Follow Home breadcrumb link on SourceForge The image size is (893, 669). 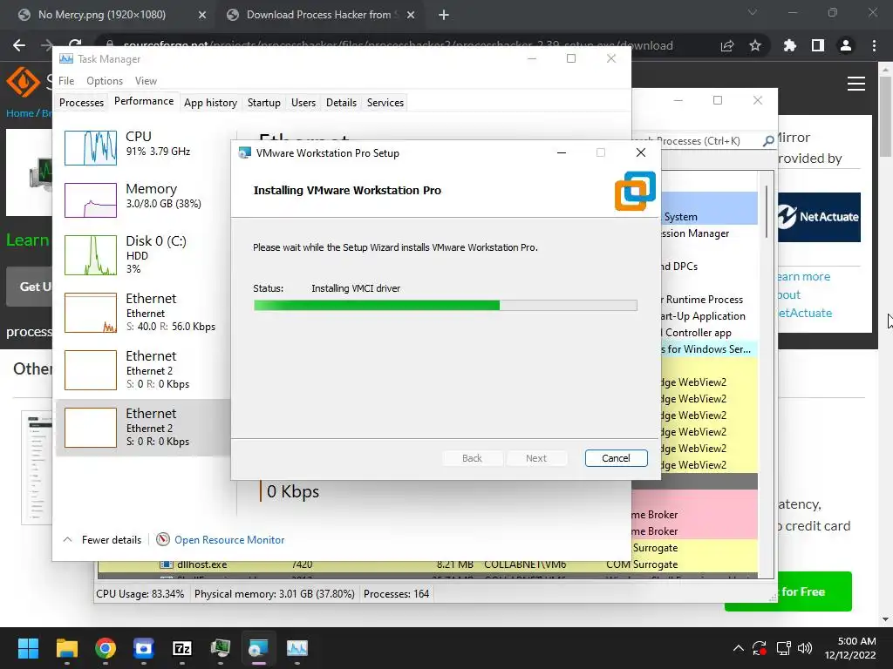19,113
